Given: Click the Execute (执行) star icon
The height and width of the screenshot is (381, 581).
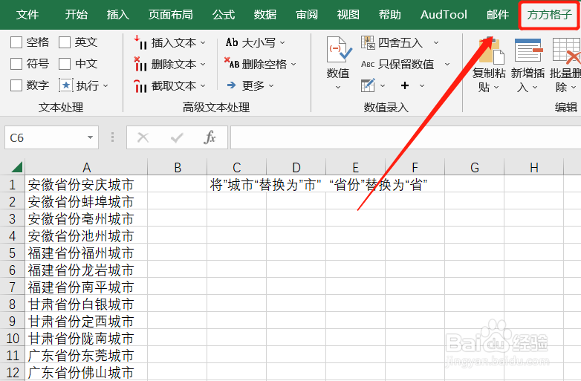Looking at the screenshot, I should [66, 86].
